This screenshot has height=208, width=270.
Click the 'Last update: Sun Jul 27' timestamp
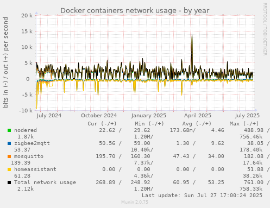pos(202,196)
